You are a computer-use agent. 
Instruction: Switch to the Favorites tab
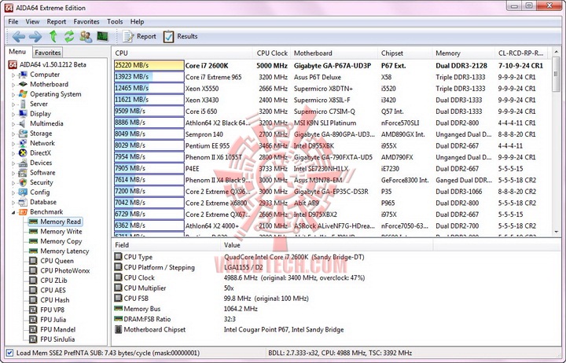48,53
